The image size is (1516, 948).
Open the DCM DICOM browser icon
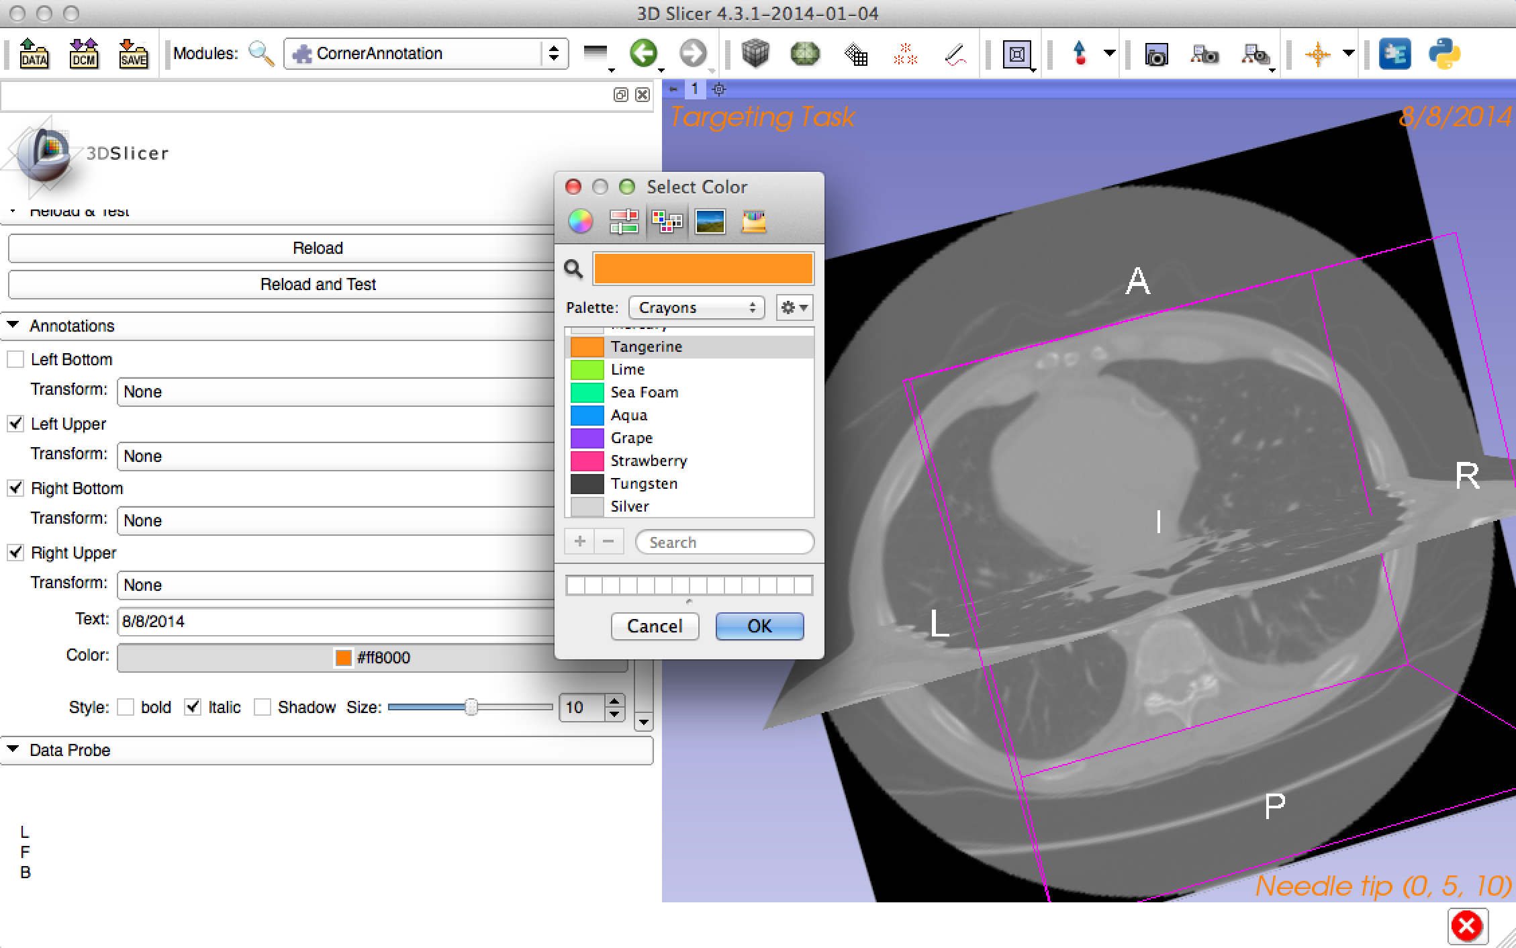click(84, 54)
